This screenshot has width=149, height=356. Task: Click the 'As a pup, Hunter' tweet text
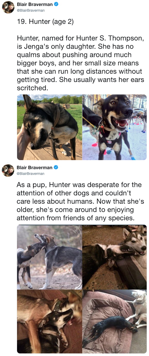tap(80, 201)
